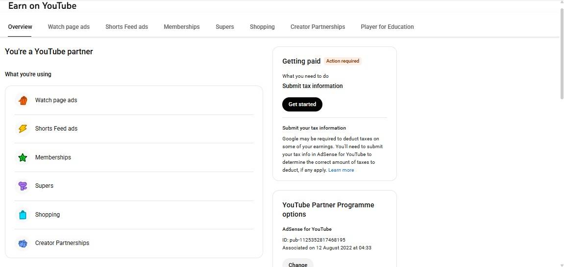
Task: Follow the Learn more link
Action: [x=341, y=170]
